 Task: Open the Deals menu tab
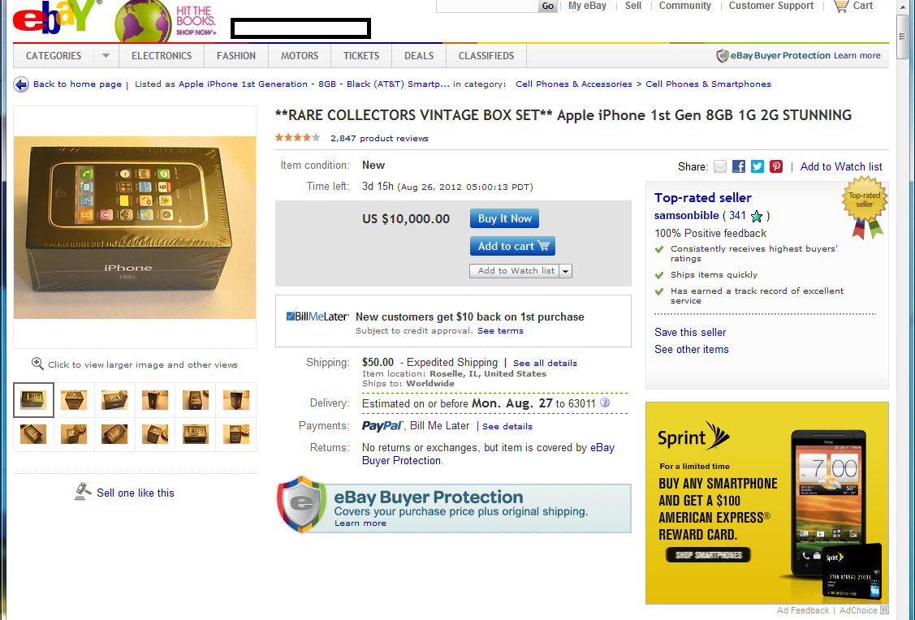[x=419, y=56]
